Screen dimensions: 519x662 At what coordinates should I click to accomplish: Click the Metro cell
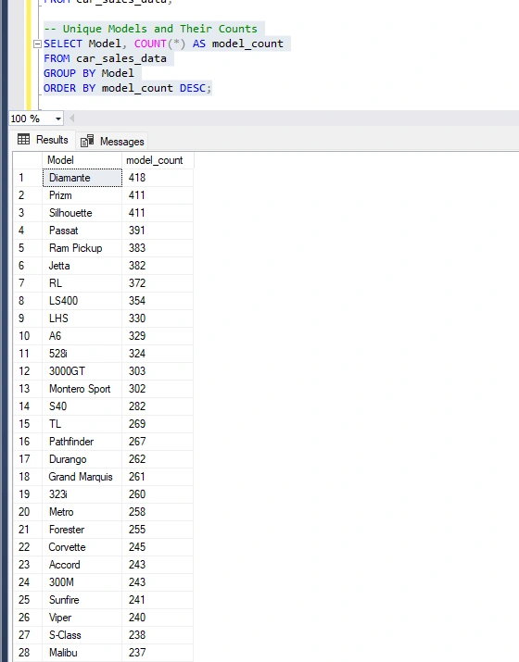coord(82,512)
